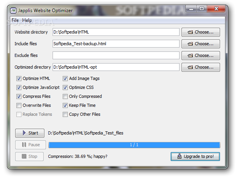
Task: Click the Japplis app icon in title bar
Action: [13, 11]
